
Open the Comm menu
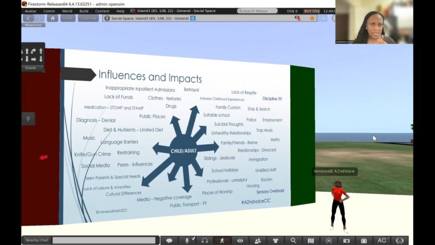pos(49,11)
